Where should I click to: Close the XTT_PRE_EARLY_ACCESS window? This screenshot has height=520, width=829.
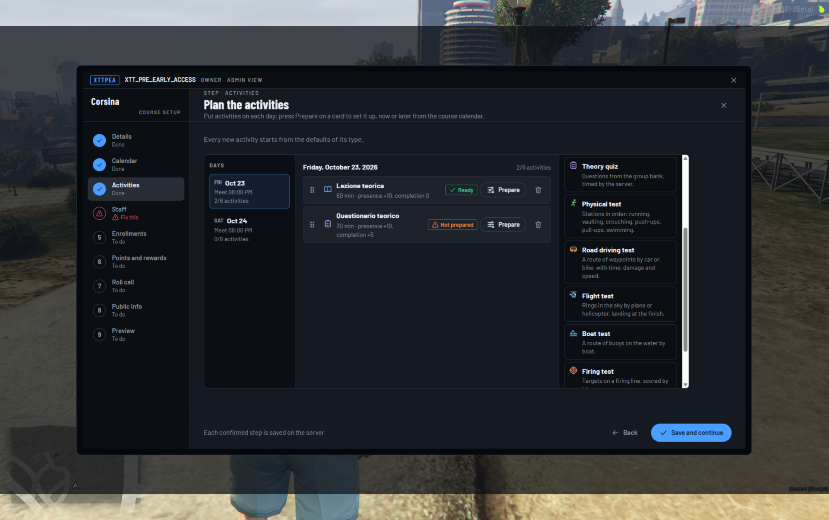coord(734,80)
